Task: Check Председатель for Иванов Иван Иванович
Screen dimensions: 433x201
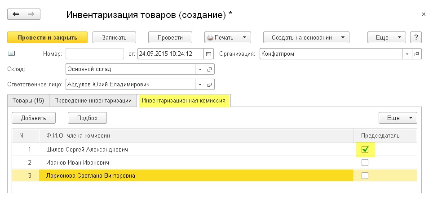Action: tap(365, 163)
